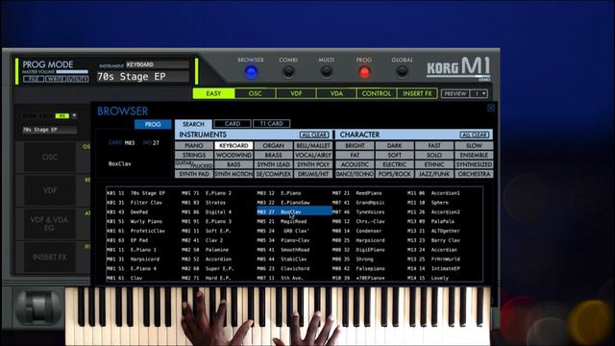Click the UTILITY button in PROG MODE
Viewport: 615px width, 346px height.
pyautogui.click(x=77, y=79)
